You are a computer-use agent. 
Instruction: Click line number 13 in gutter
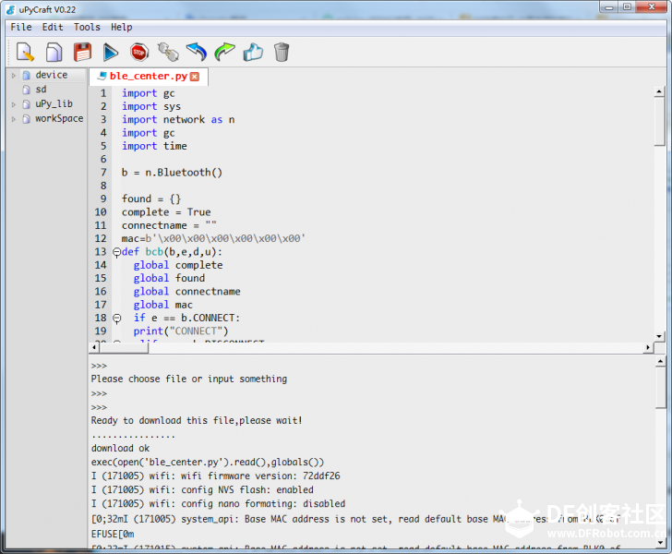click(101, 252)
